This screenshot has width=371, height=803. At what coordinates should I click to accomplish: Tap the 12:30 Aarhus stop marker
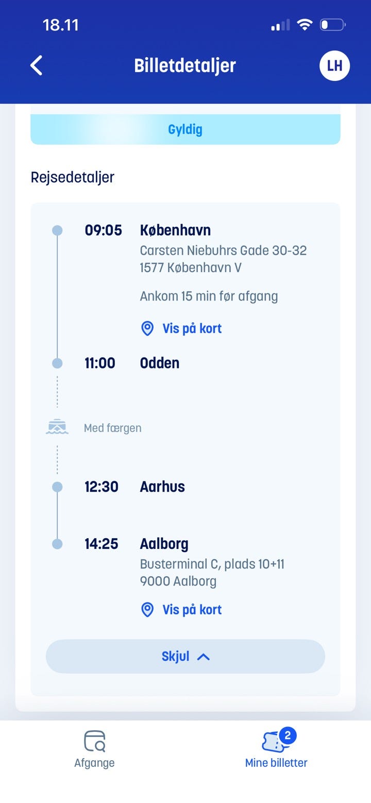tap(57, 487)
